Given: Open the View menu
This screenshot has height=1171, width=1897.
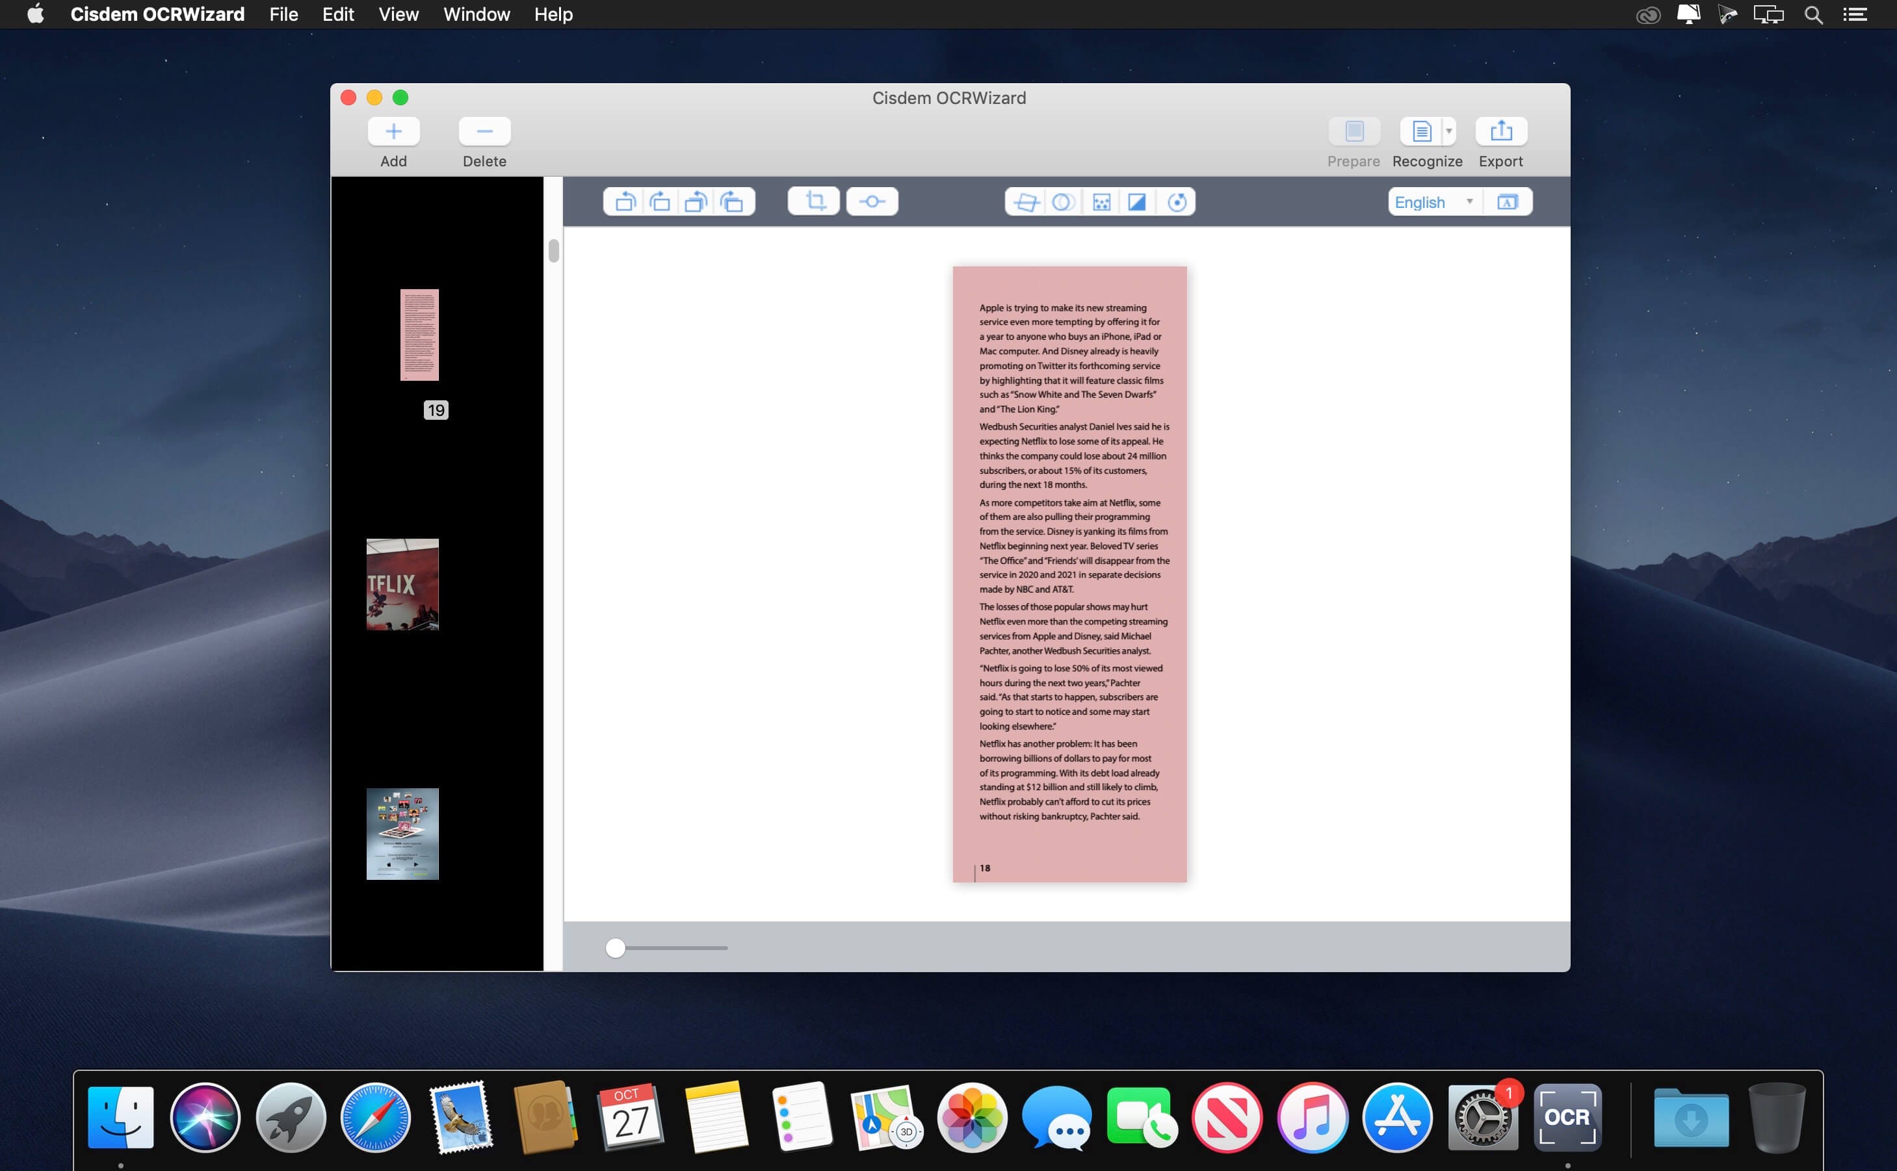Looking at the screenshot, I should click(x=398, y=14).
